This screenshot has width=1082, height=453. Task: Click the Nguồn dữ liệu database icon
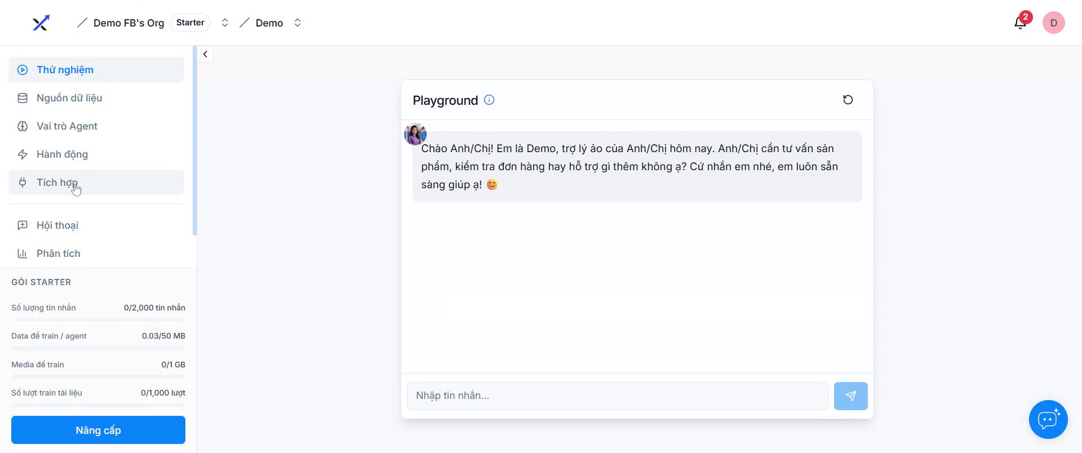(x=23, y=98)
